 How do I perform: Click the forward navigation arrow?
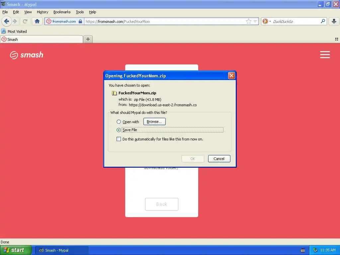point(15,21)
